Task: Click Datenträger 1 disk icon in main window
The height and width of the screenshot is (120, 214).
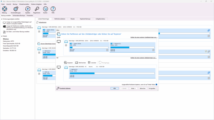Action: pos(39,28)
